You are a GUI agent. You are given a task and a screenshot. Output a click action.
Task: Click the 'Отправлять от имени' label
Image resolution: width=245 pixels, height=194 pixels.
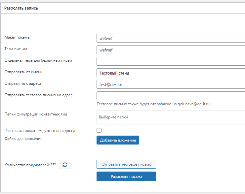[23, 72]
